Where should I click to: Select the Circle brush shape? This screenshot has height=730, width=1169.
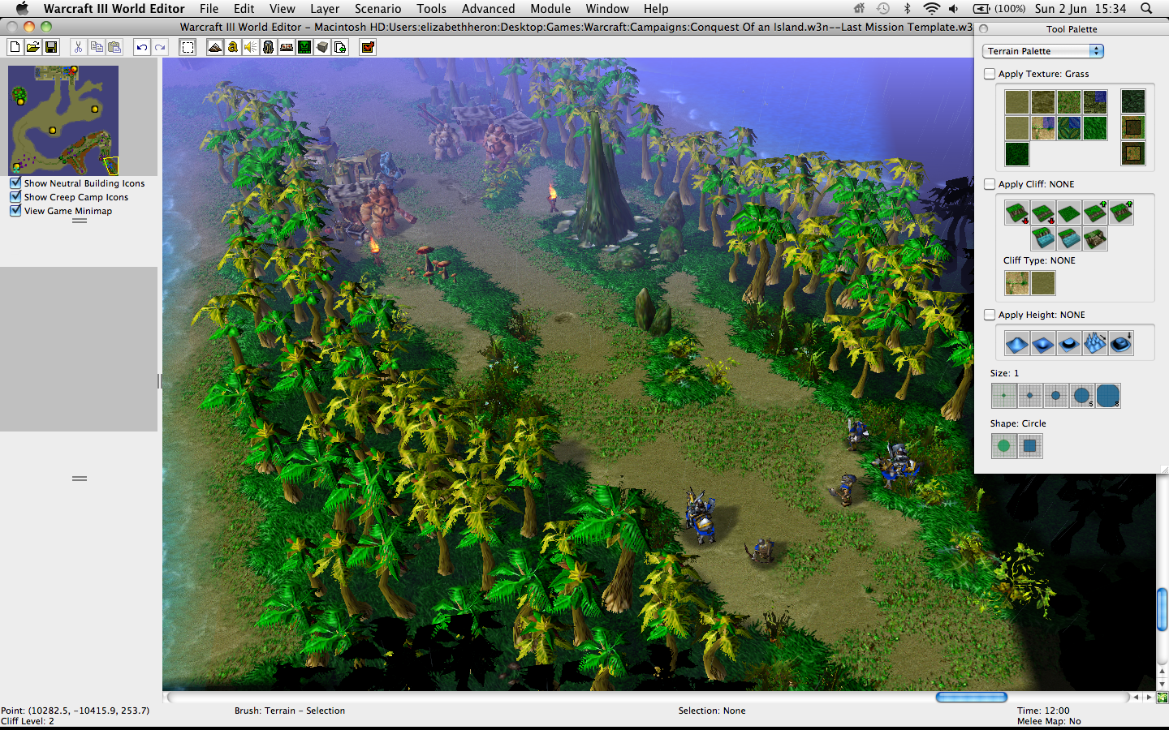(1004, 446)
